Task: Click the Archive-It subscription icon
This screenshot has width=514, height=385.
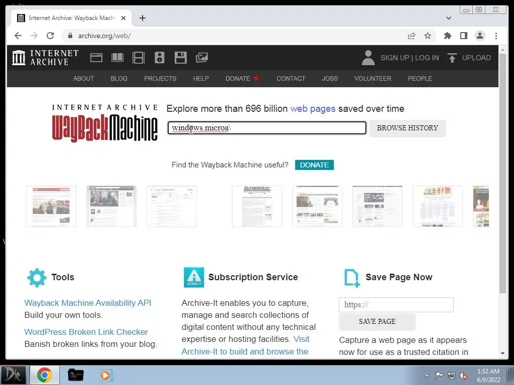Action: point(194,277)
